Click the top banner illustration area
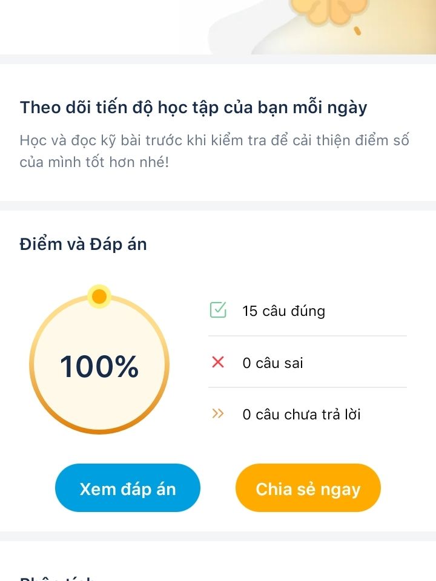Viewport: 436px width, 581px height. [218, 27]
